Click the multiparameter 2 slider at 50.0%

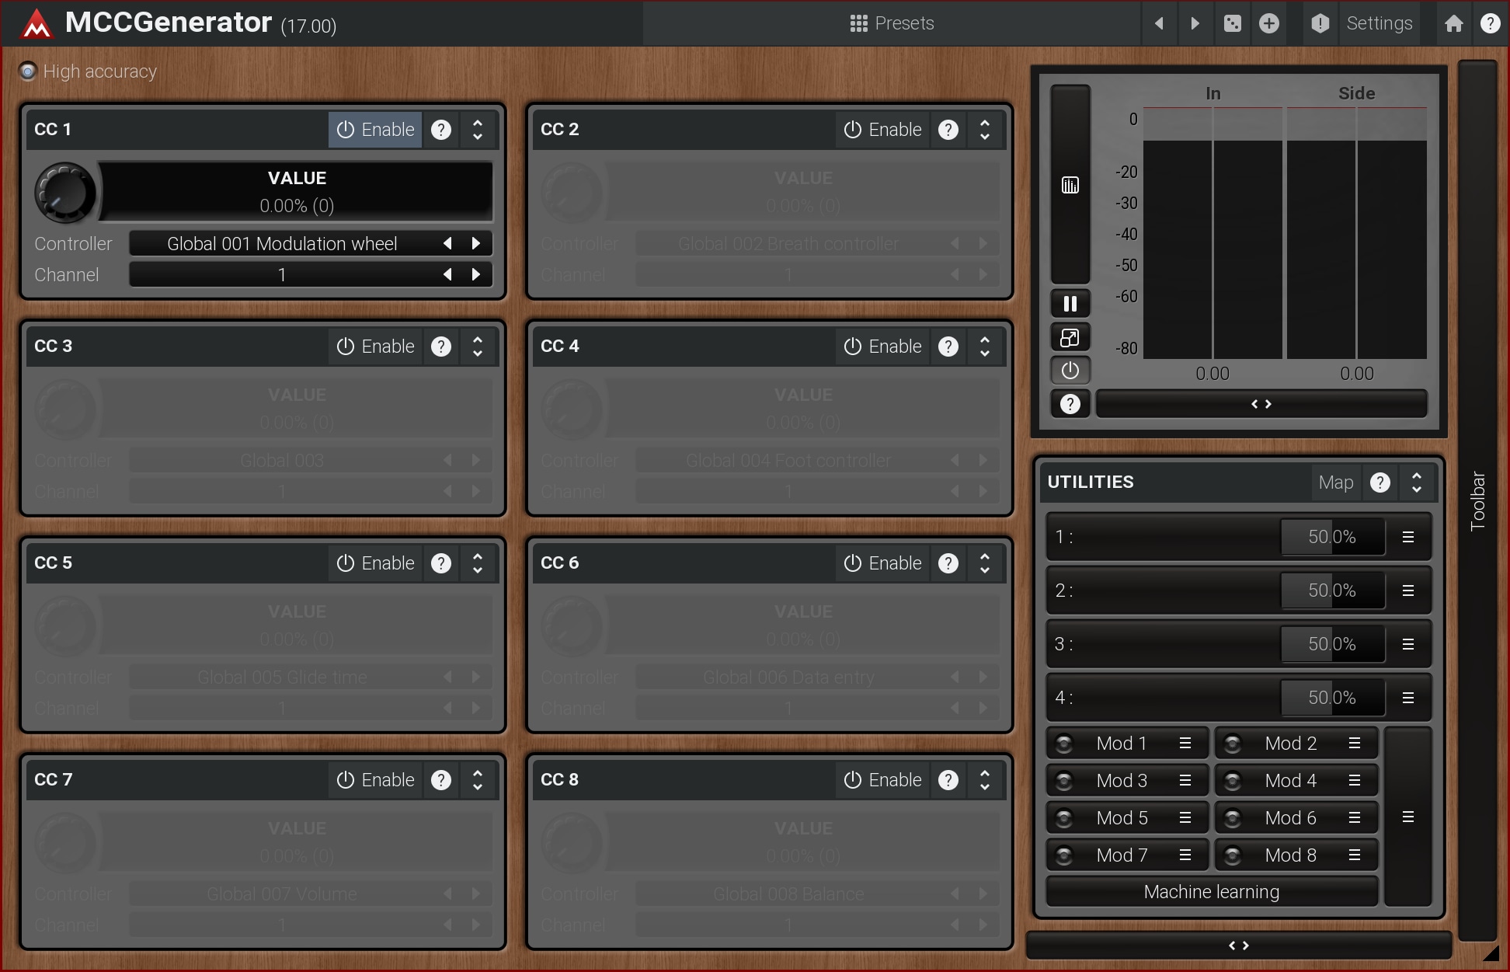[1331, 591]
